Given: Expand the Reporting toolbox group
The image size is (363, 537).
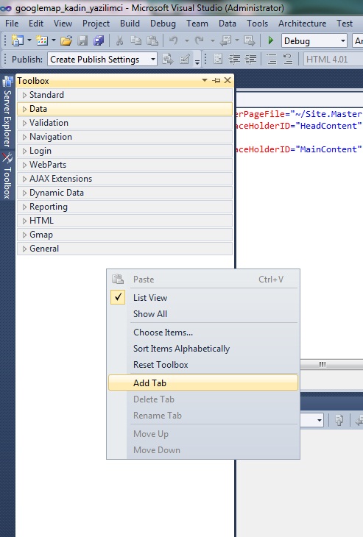Looking at the screenshot, I should pos(24,207).
